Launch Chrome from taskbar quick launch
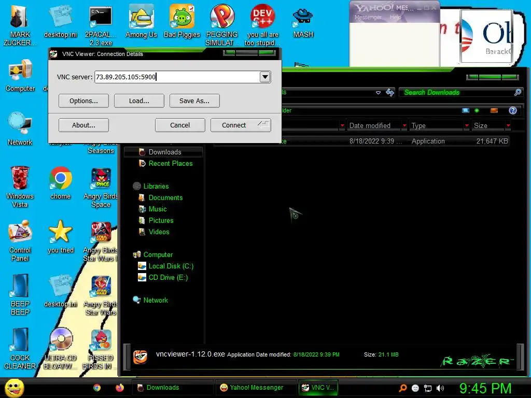The image size is (531, 398). pyautogui.click(x=97, y=388)
